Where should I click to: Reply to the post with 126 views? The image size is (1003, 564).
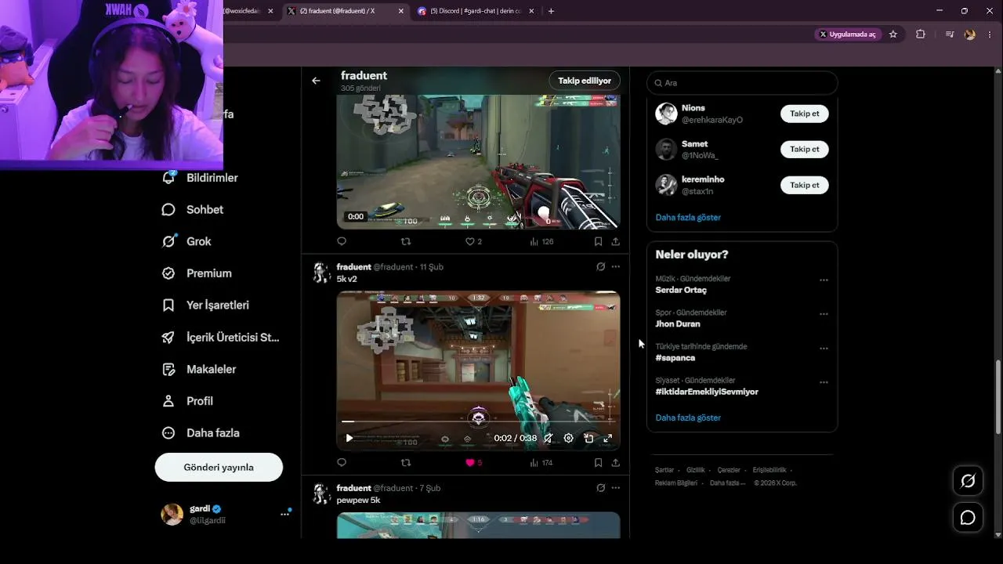coord(342,241)
